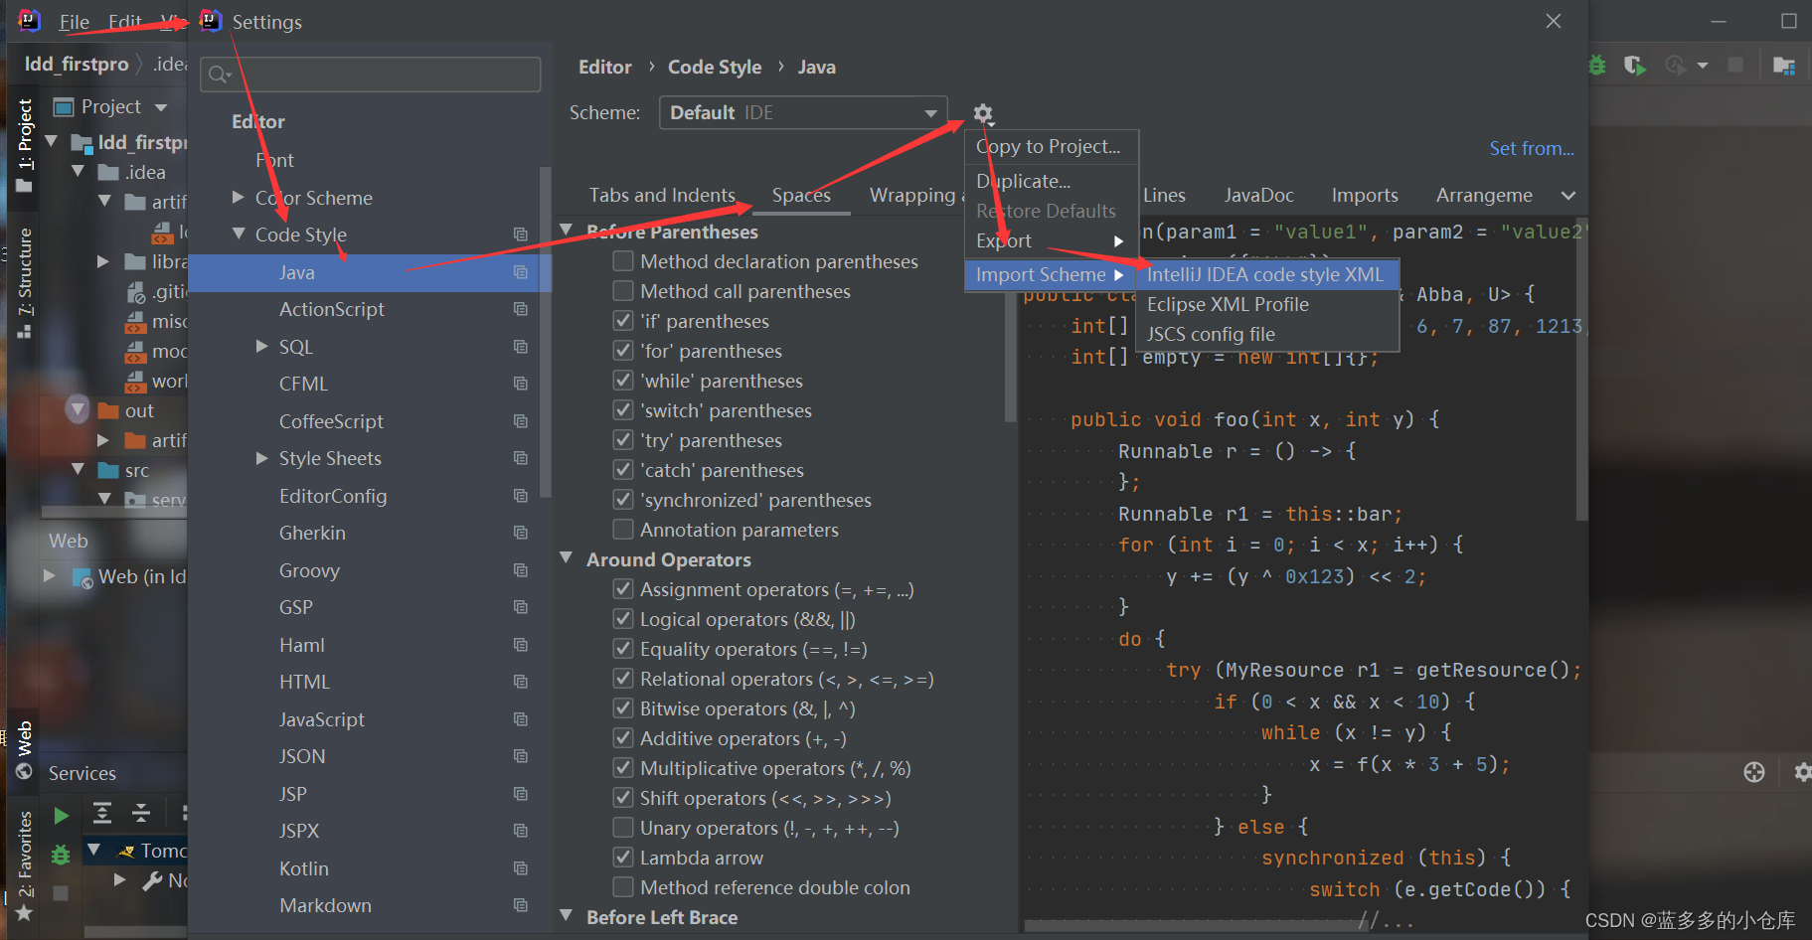
Task: Select the Tomcat server icon in Services
Action: 125,851
